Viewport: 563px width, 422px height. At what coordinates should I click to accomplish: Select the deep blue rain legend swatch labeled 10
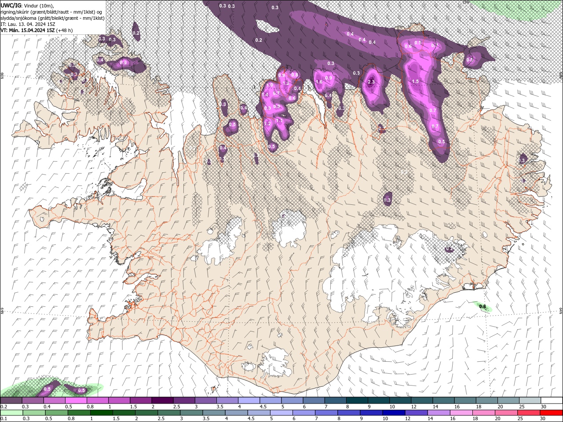pyautogui.click(x=393, y=413)
